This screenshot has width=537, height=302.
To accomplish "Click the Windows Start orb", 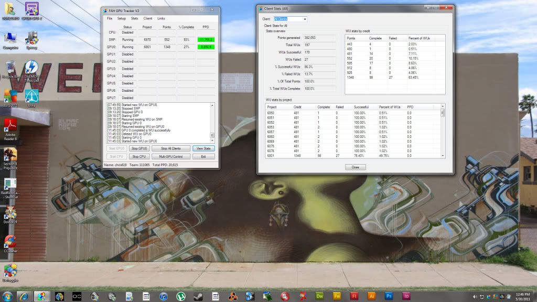I will pos(7,296).
